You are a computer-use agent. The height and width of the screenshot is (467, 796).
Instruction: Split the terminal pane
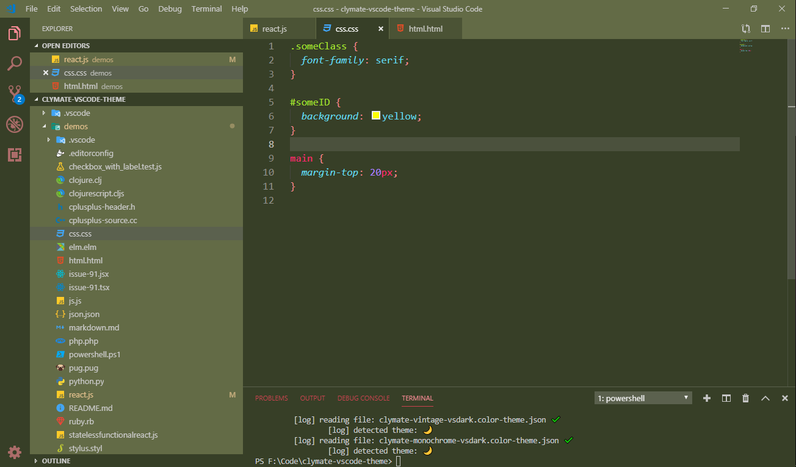[726, 398]
